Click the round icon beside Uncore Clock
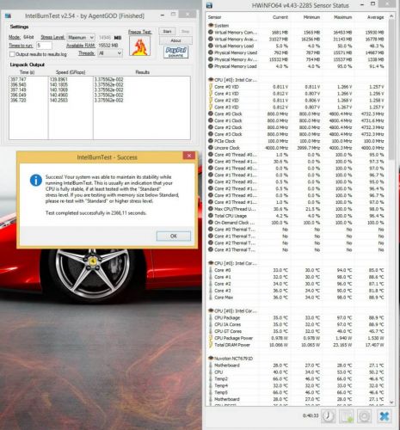400x430 pixels. tap(211, 148)
